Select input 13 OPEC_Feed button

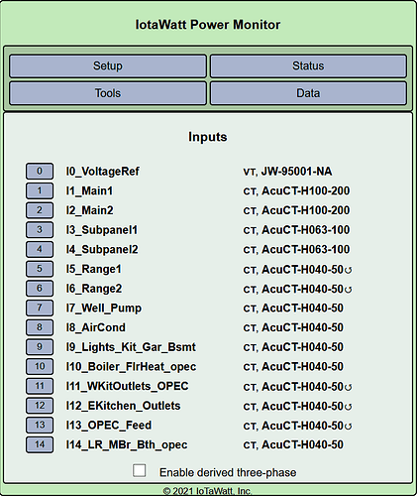(40, 425)
